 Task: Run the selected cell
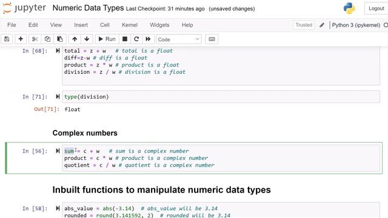[x=107, y=39]
